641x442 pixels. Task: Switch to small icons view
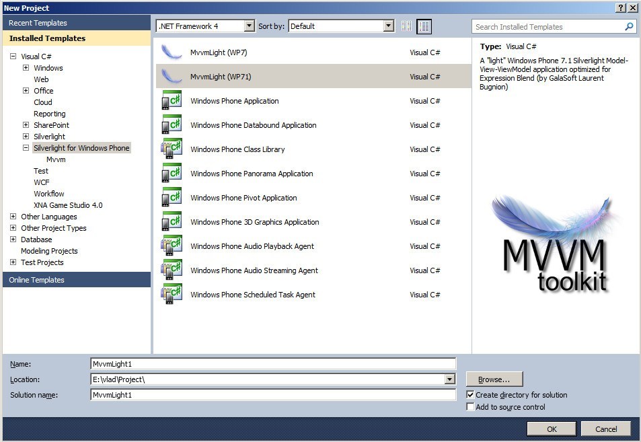coord(406,26)
